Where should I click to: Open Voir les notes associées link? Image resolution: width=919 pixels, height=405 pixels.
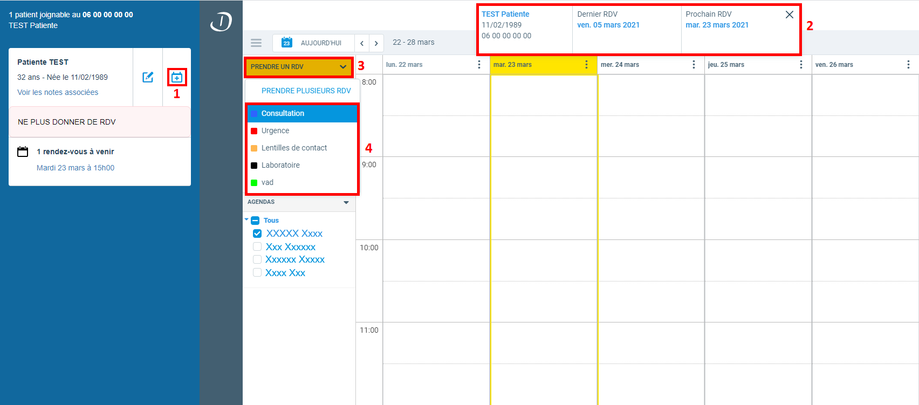pos(58,92)
